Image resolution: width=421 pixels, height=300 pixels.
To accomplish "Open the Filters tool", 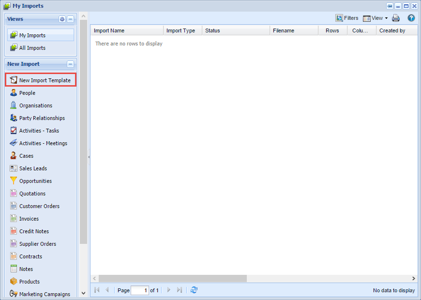I will point(347,18).
